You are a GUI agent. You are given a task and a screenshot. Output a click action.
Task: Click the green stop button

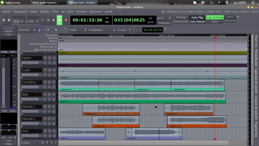pyautogui.click(x=59, y=20)
